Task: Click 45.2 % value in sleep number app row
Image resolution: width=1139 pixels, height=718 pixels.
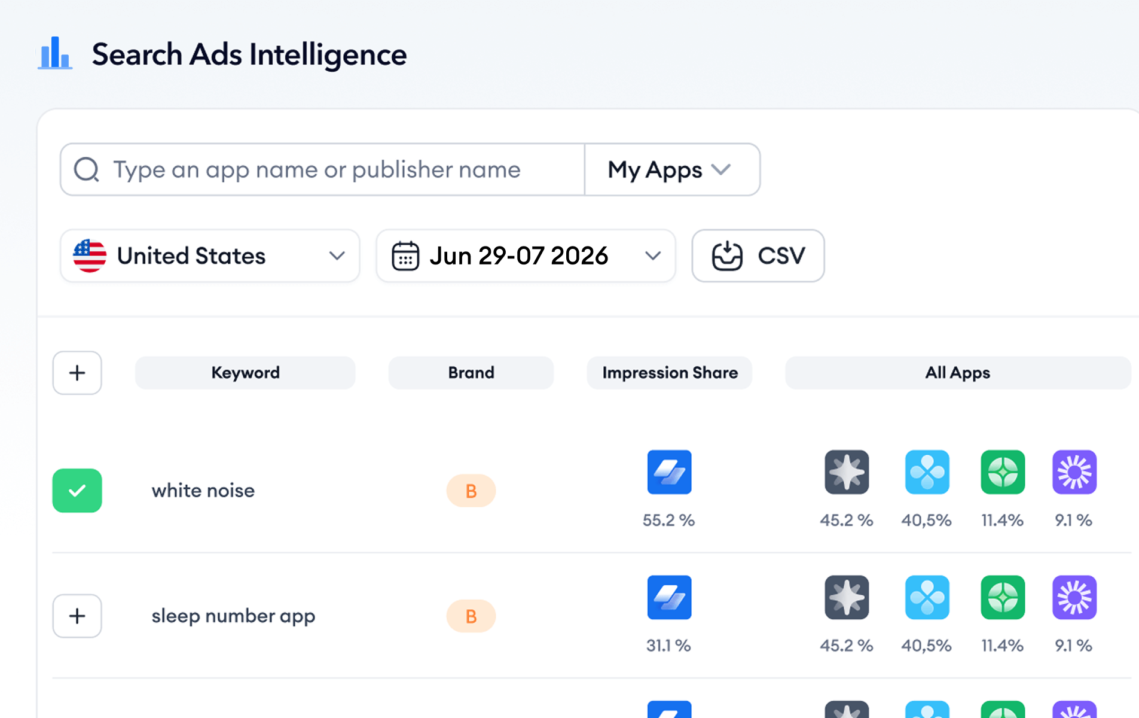Action: (847, 645)
